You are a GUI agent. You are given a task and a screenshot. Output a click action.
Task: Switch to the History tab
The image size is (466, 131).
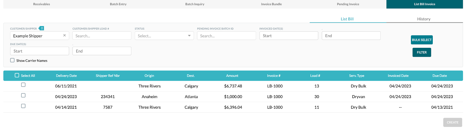coord(424,19)
